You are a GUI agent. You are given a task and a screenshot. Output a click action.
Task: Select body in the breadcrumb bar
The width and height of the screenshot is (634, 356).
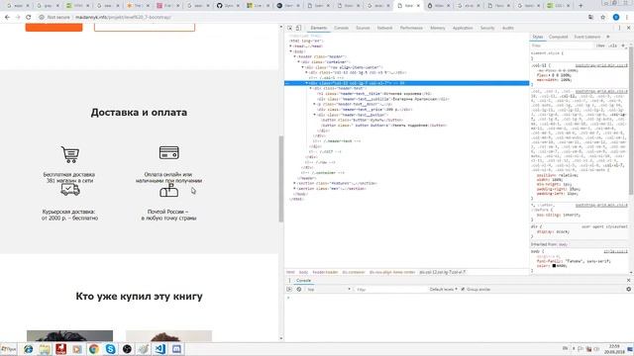point(303,272)
